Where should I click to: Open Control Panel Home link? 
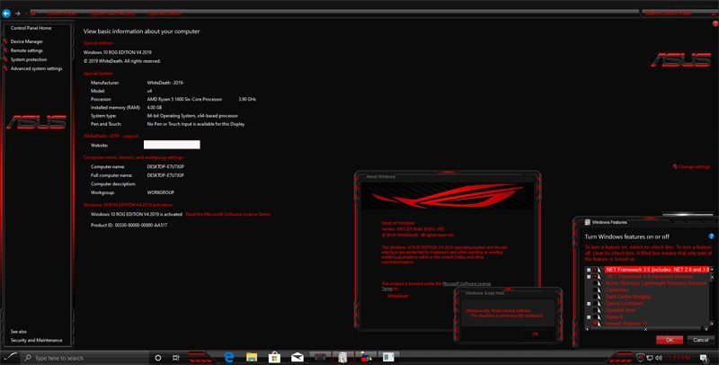click(31, 28)
